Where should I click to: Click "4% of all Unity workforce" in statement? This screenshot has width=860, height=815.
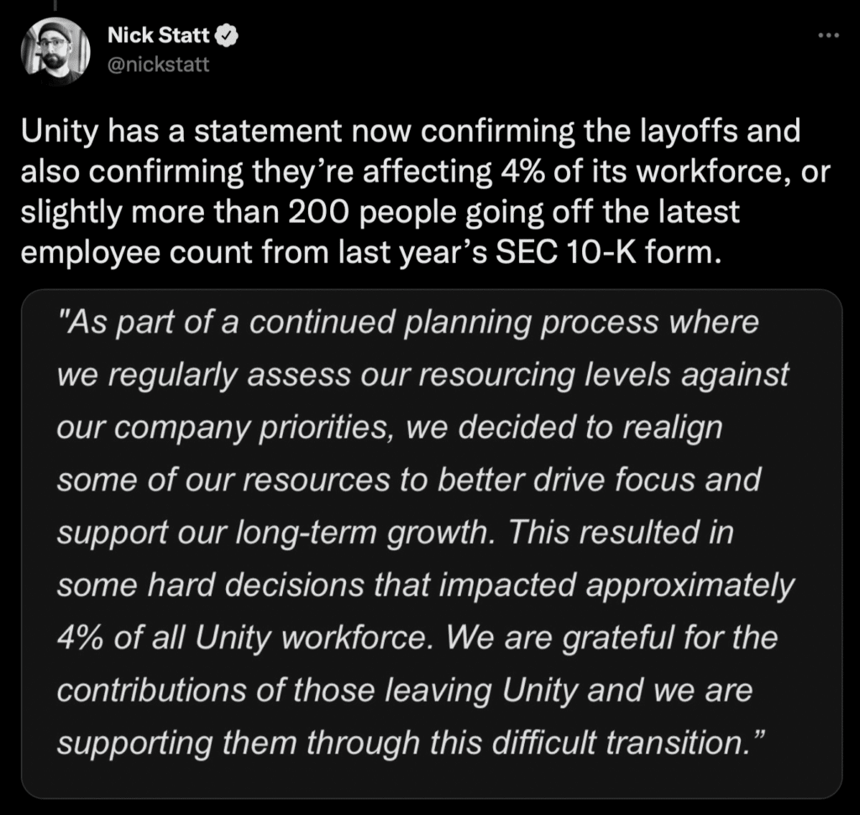pos(244,639)
